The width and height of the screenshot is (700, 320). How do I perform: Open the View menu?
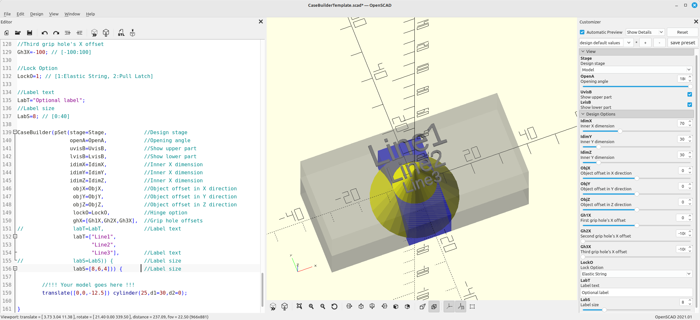coord(54,14)
